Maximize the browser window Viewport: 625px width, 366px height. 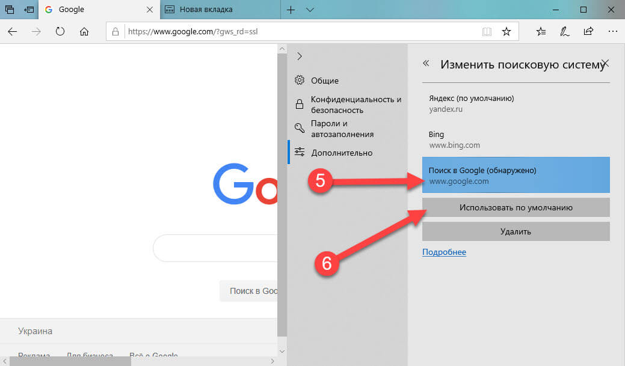click(583, 10)
